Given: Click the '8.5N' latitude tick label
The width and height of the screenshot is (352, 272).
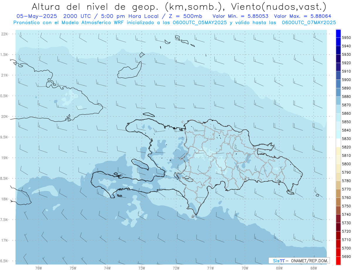Looking at the screenshot, I should pos(4,178).
